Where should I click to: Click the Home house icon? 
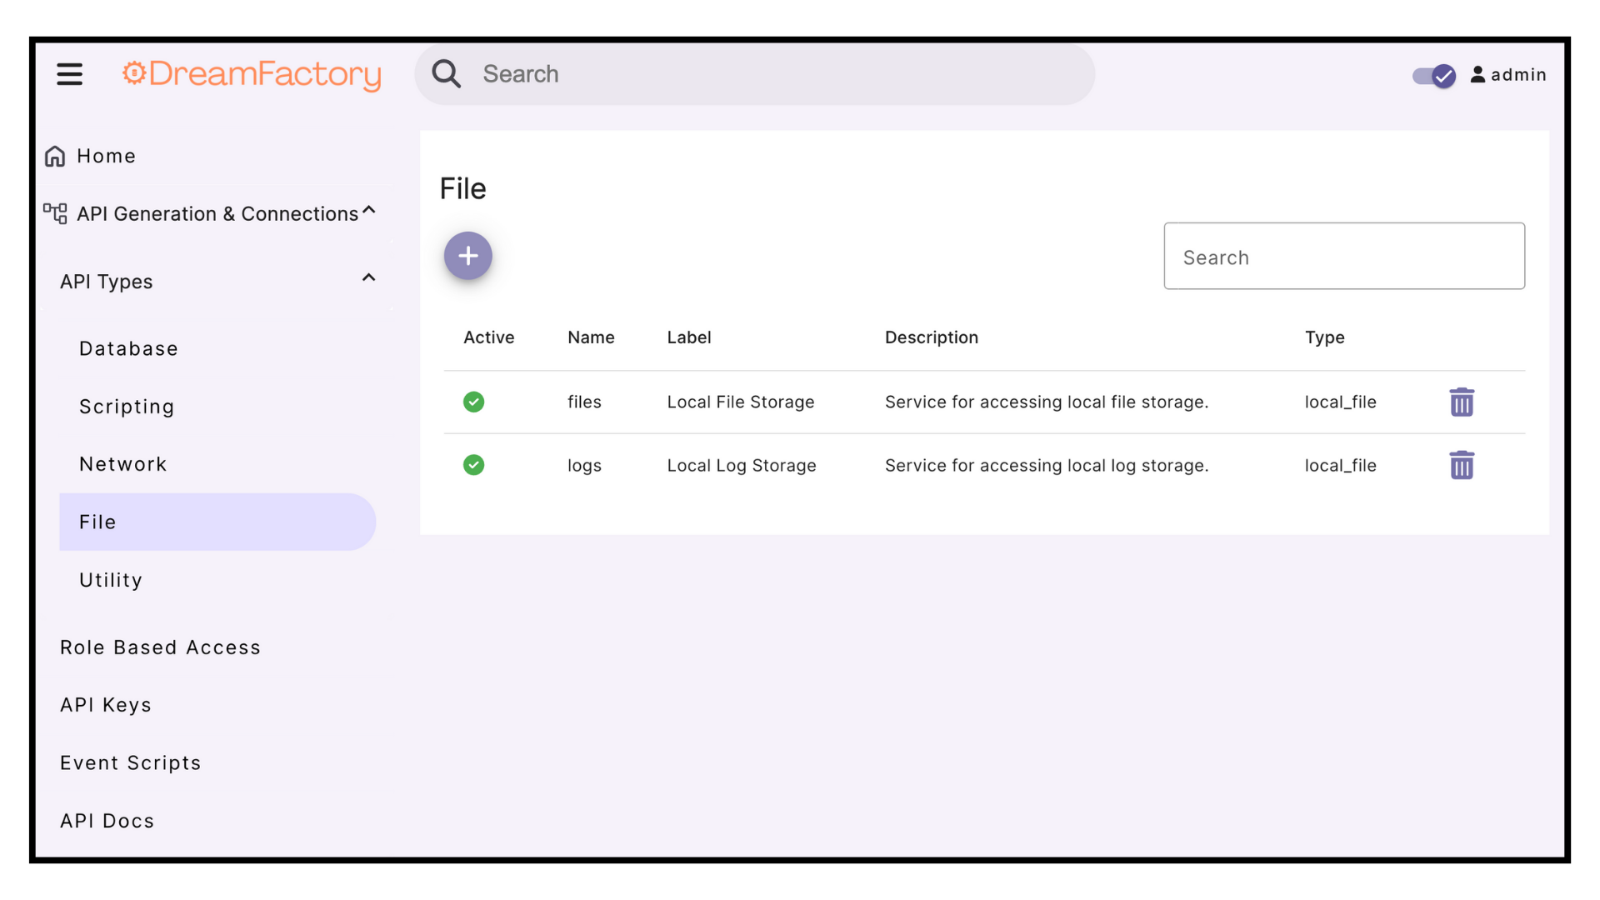pyautogui.click(x=55, y=157)
